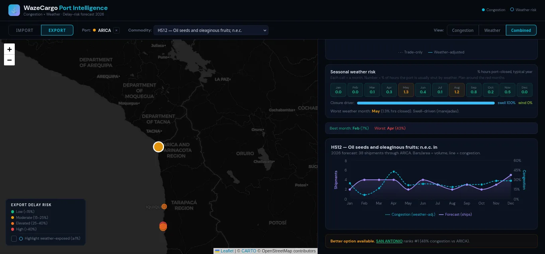Click the Dec seasonal risk cell

[525, 90]
